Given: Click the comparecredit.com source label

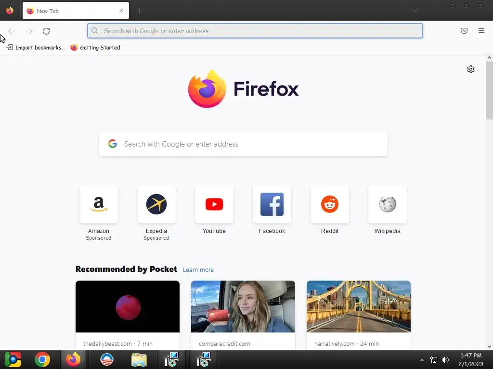Looking at the screenshot, I should [x=224, y=344].
